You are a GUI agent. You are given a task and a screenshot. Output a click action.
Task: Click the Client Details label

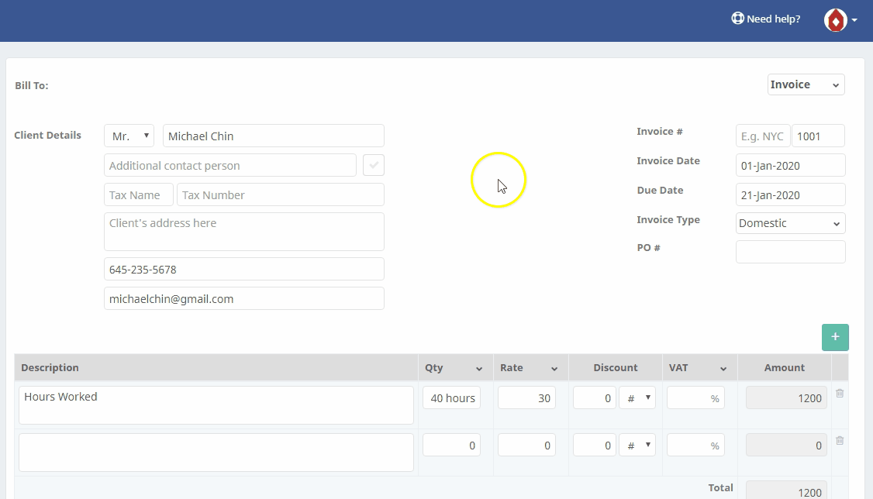point(48,135)
